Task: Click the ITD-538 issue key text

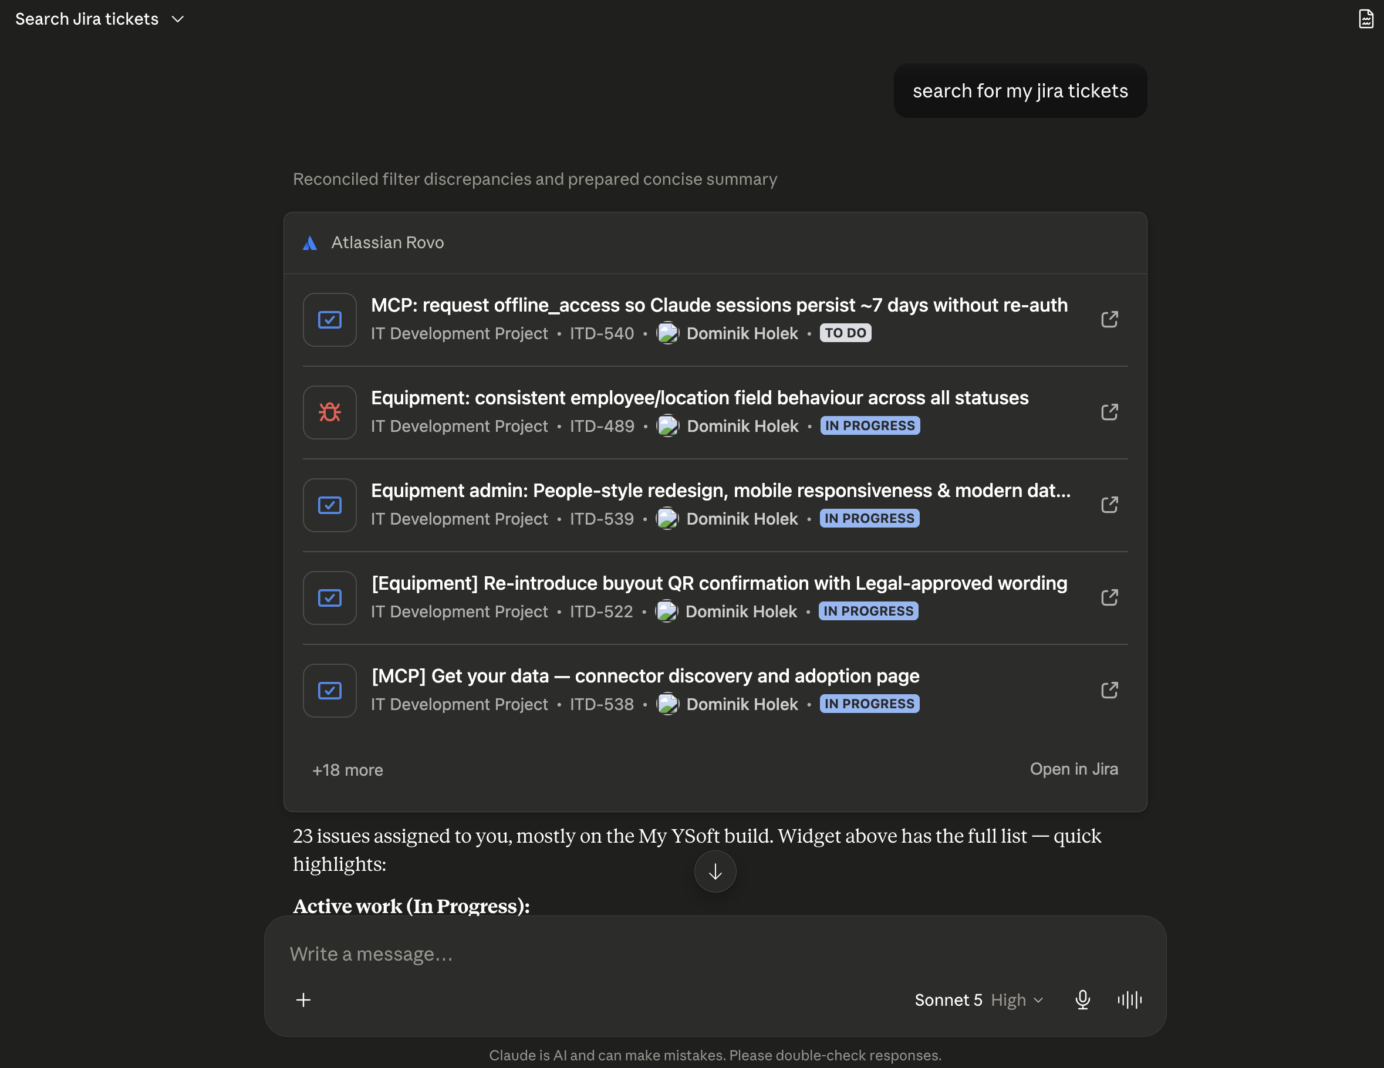Action: (602, 704)
